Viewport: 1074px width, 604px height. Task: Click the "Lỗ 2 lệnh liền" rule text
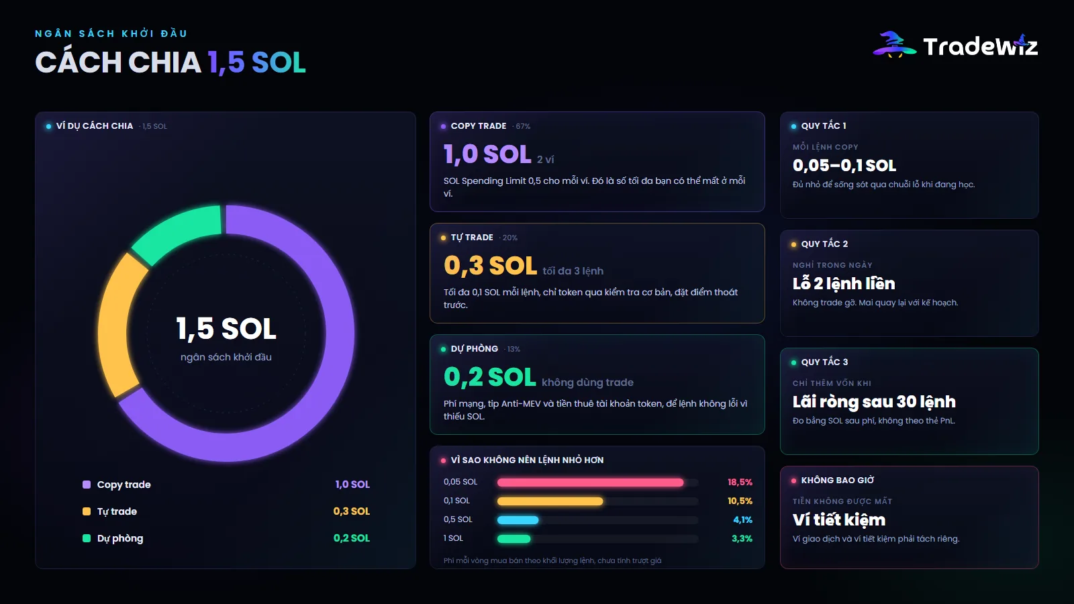click(x=844, y=283)
